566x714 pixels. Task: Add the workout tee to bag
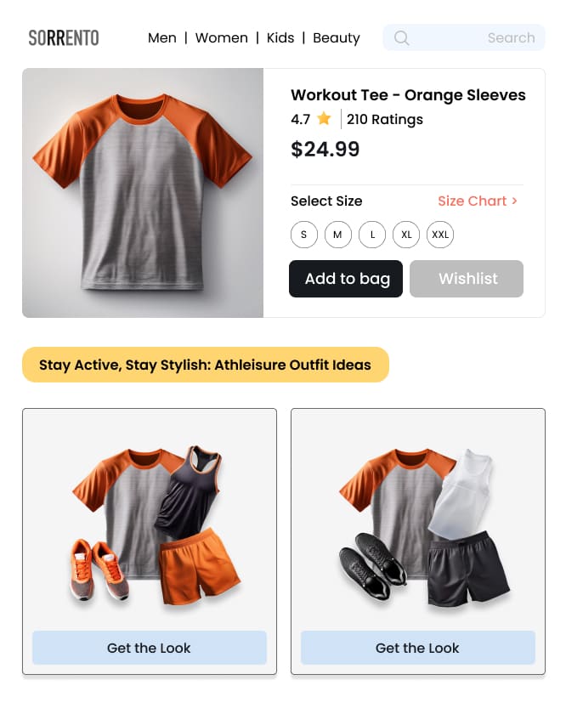(346, 279)
